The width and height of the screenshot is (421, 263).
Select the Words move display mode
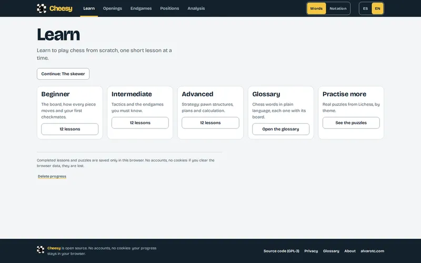pyautogui.click(x=316, y=8)
